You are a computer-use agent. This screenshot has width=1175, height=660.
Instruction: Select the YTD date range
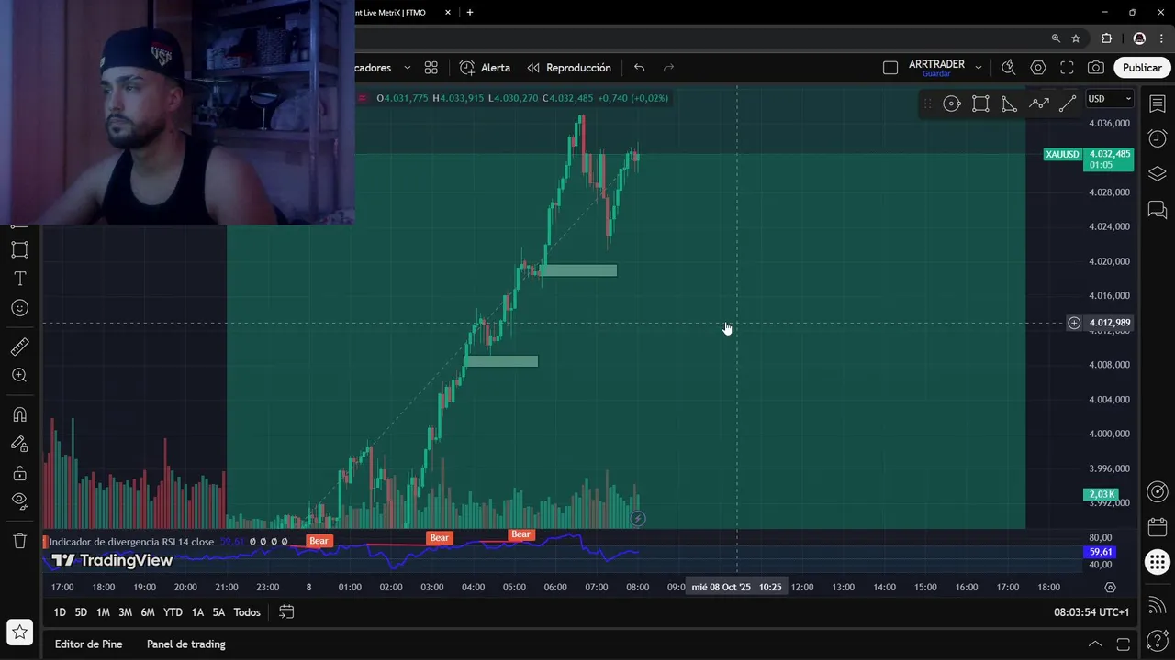173,612
